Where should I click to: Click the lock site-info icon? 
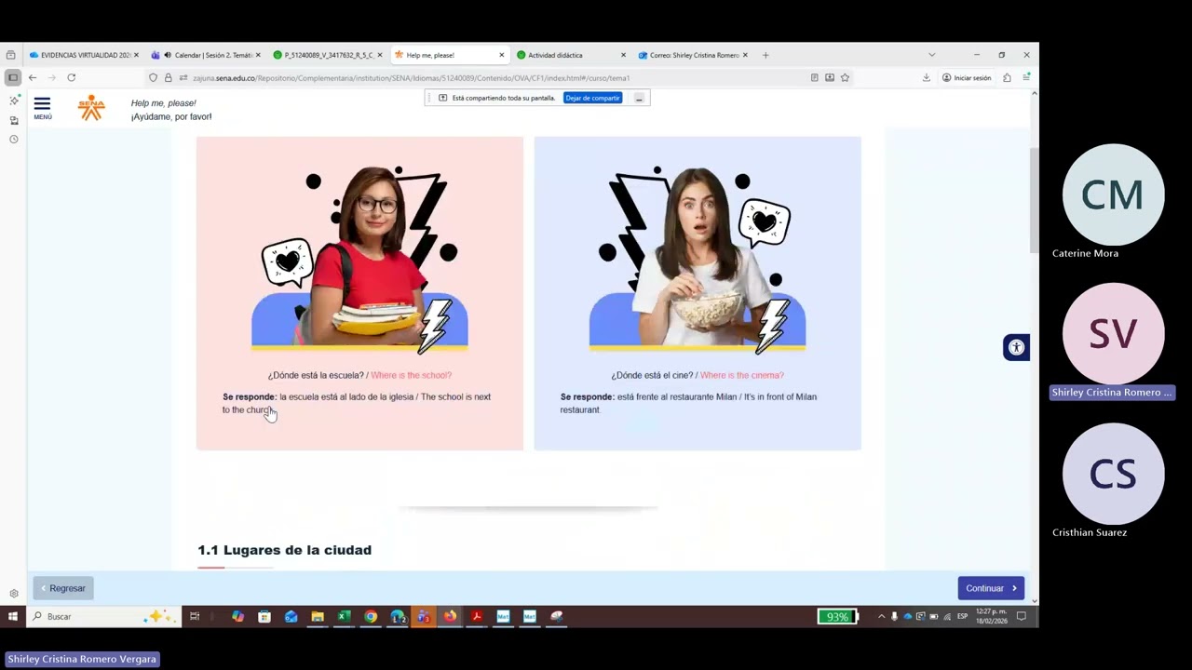click(x=169, y=78)
